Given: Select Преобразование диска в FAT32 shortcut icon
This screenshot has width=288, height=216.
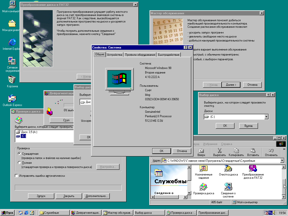Looking at the screenshot, I should click(x=253, y=168).
